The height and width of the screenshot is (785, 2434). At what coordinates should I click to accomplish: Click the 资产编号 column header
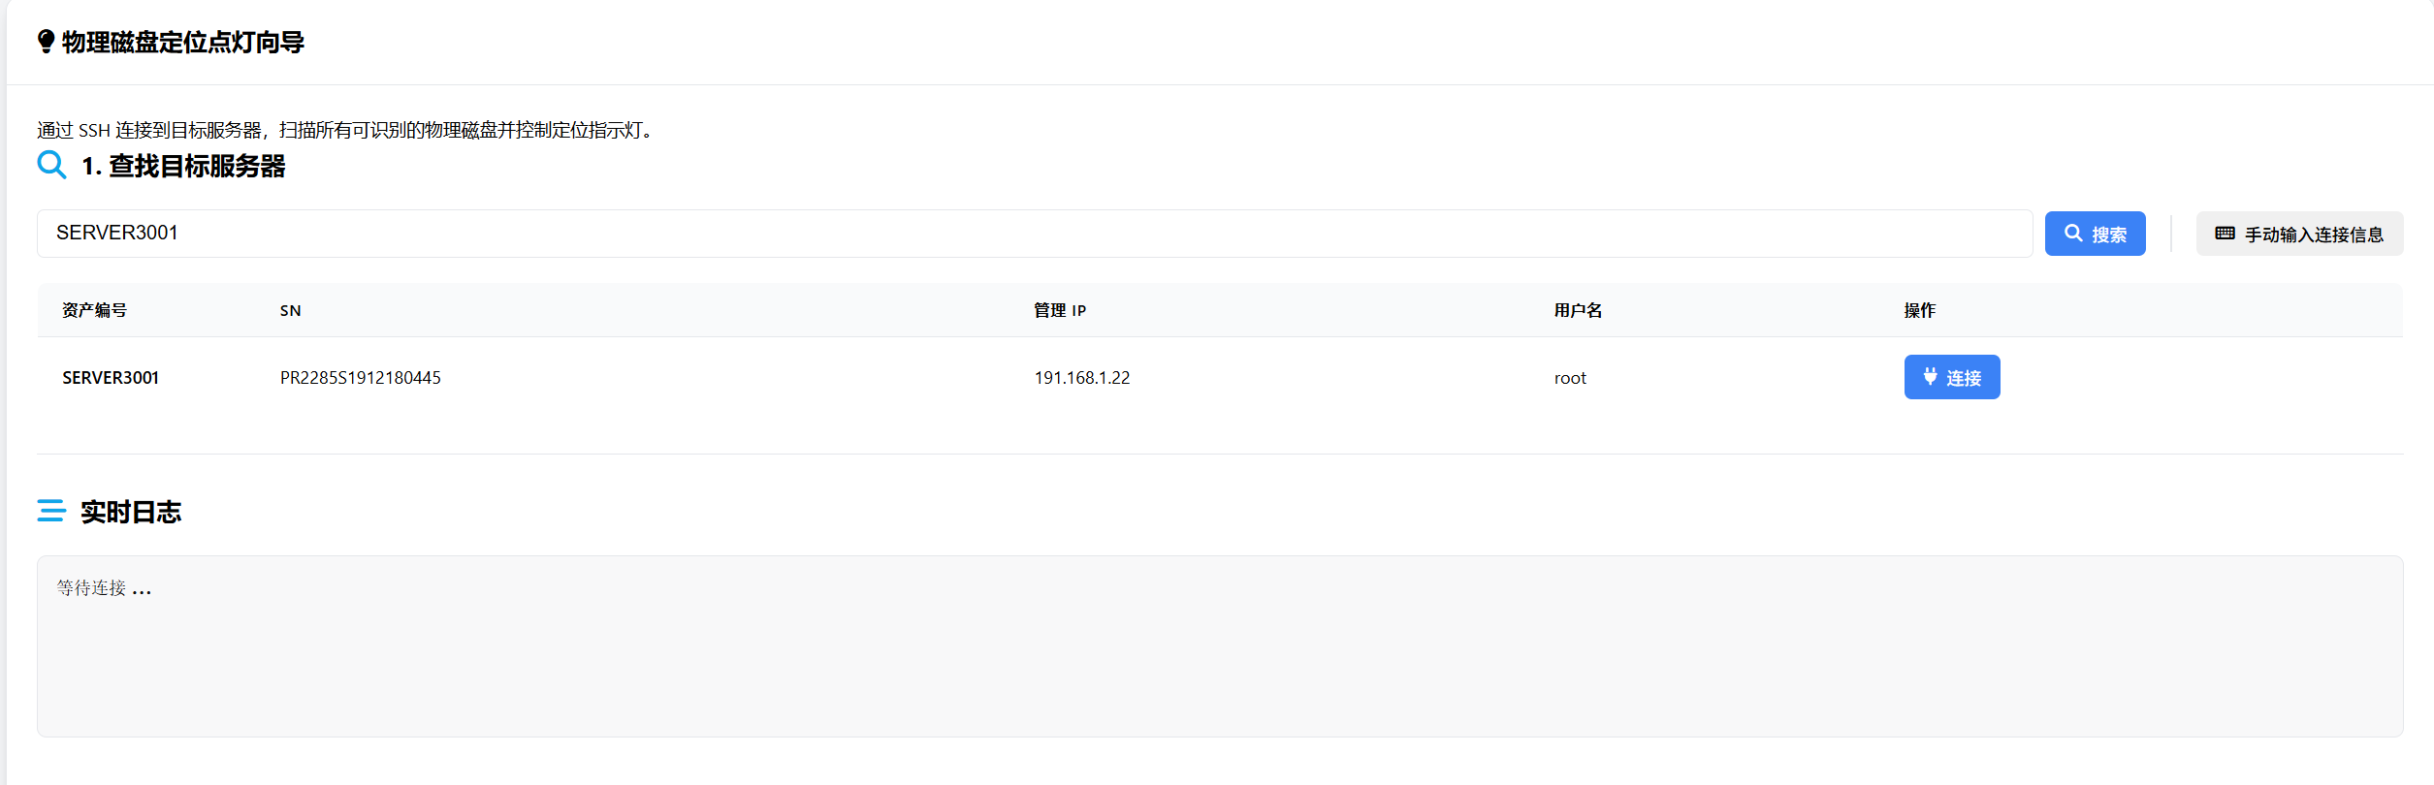(x=94, y=310)
